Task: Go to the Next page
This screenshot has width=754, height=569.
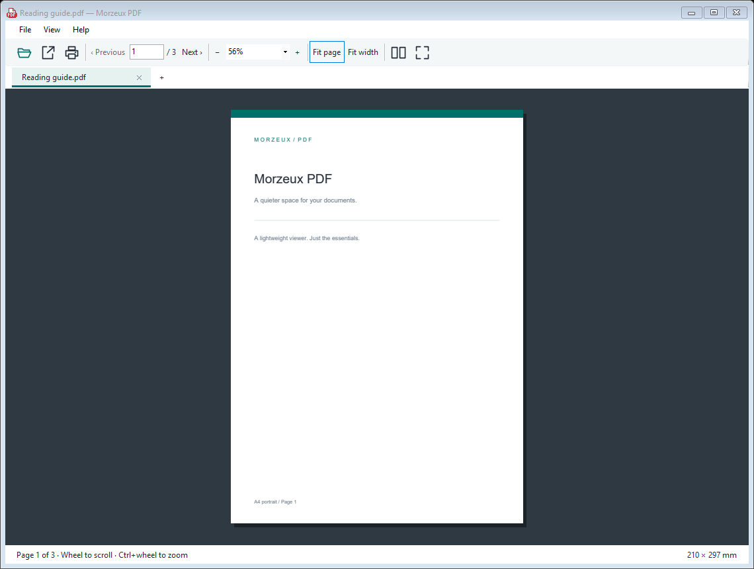Action: point(192,52)
